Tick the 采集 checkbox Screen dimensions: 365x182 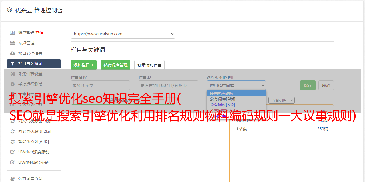tap(236, 129)
